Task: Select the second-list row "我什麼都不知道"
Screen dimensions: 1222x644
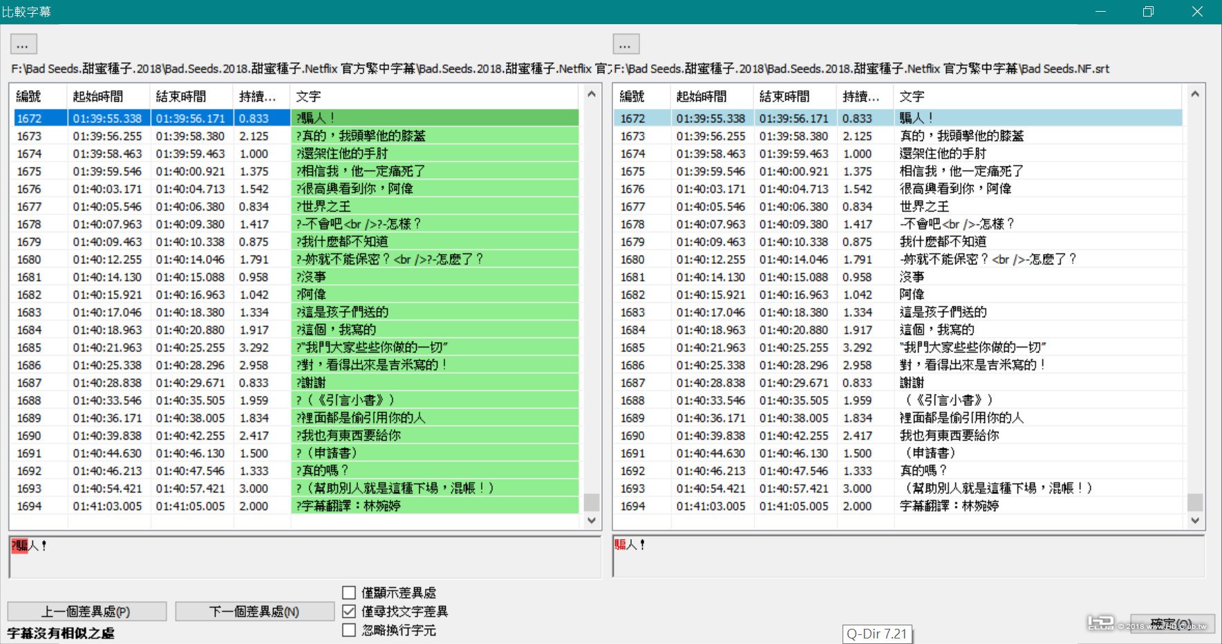Action: (899, 242)
